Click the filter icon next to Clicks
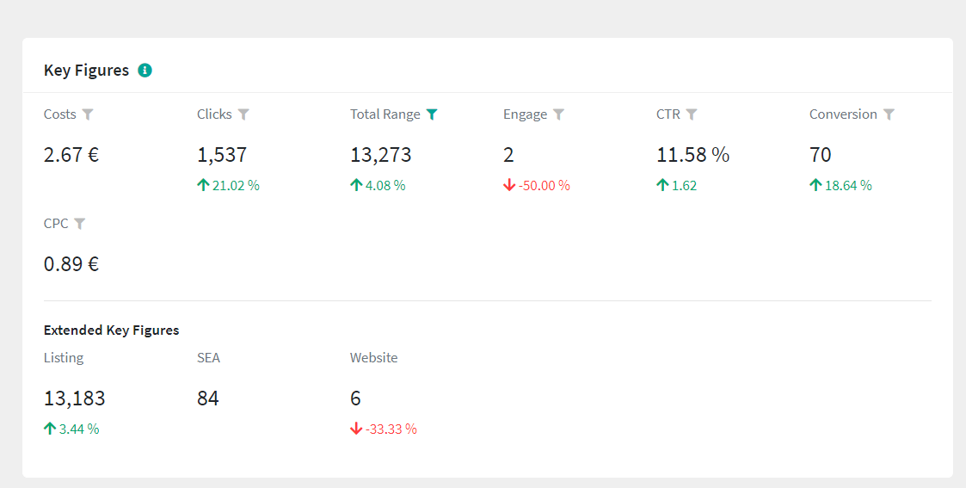The image size is (966, 488). click(x=243, y=114)
